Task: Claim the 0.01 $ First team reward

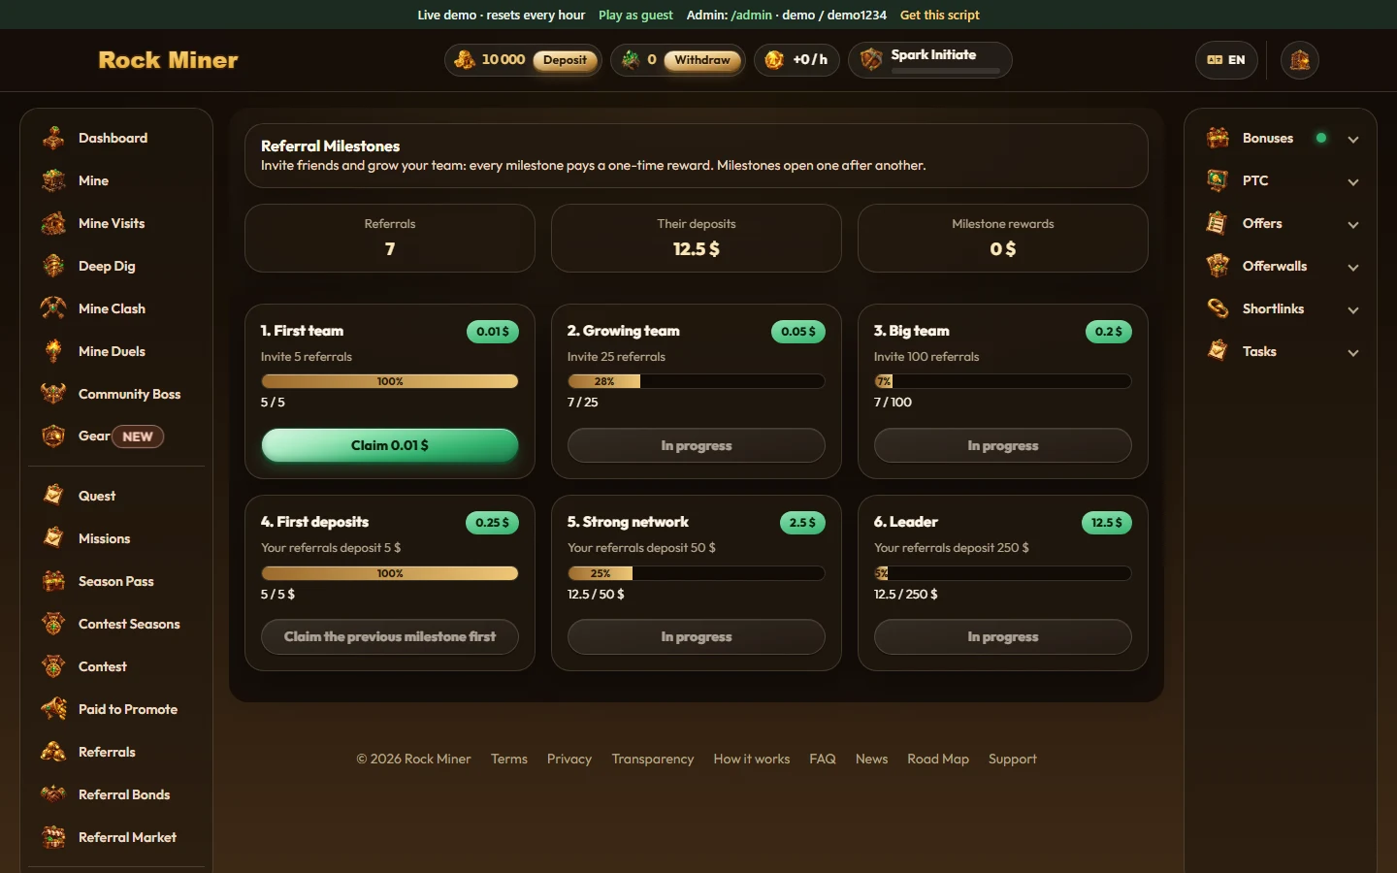Action: pos(390,445)
